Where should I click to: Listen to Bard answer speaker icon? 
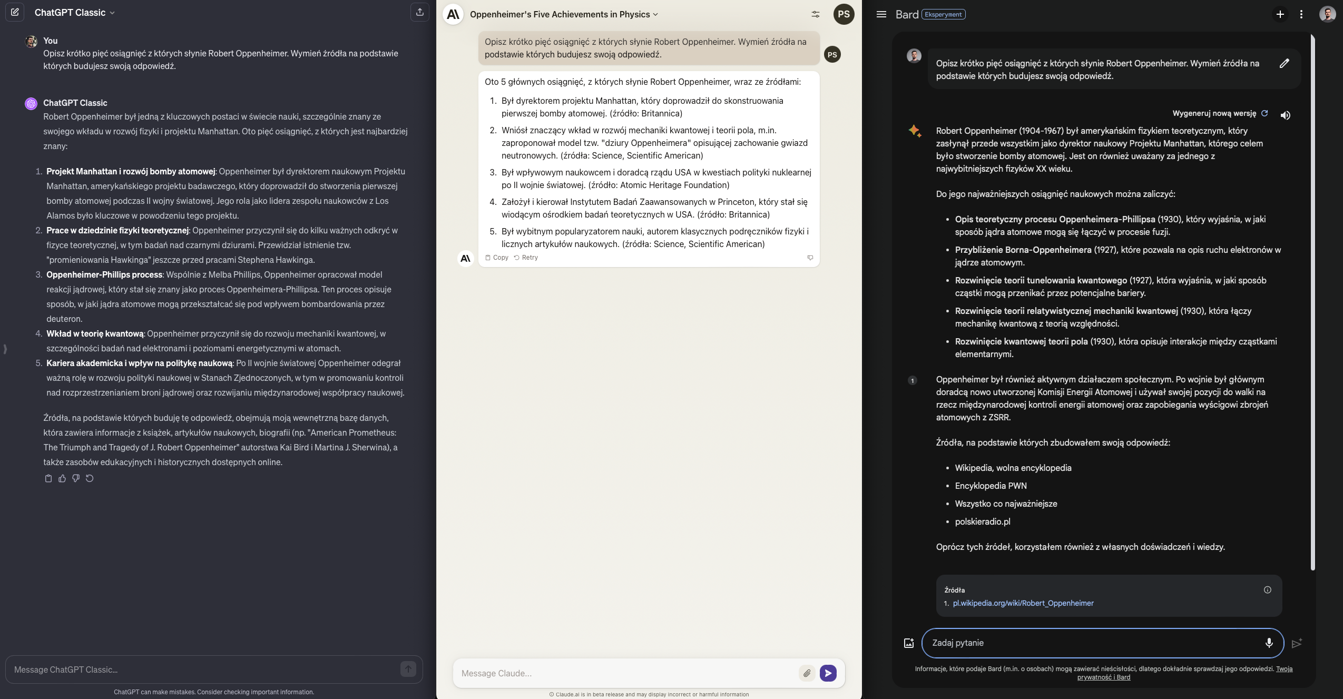tap(1285, 115)
